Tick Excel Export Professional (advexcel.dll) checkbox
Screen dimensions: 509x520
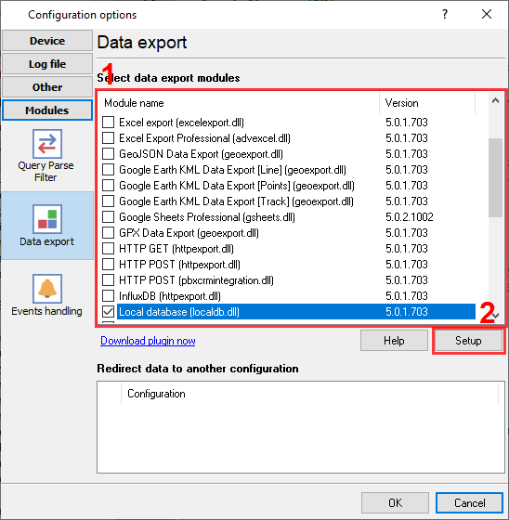pos(108,138)
